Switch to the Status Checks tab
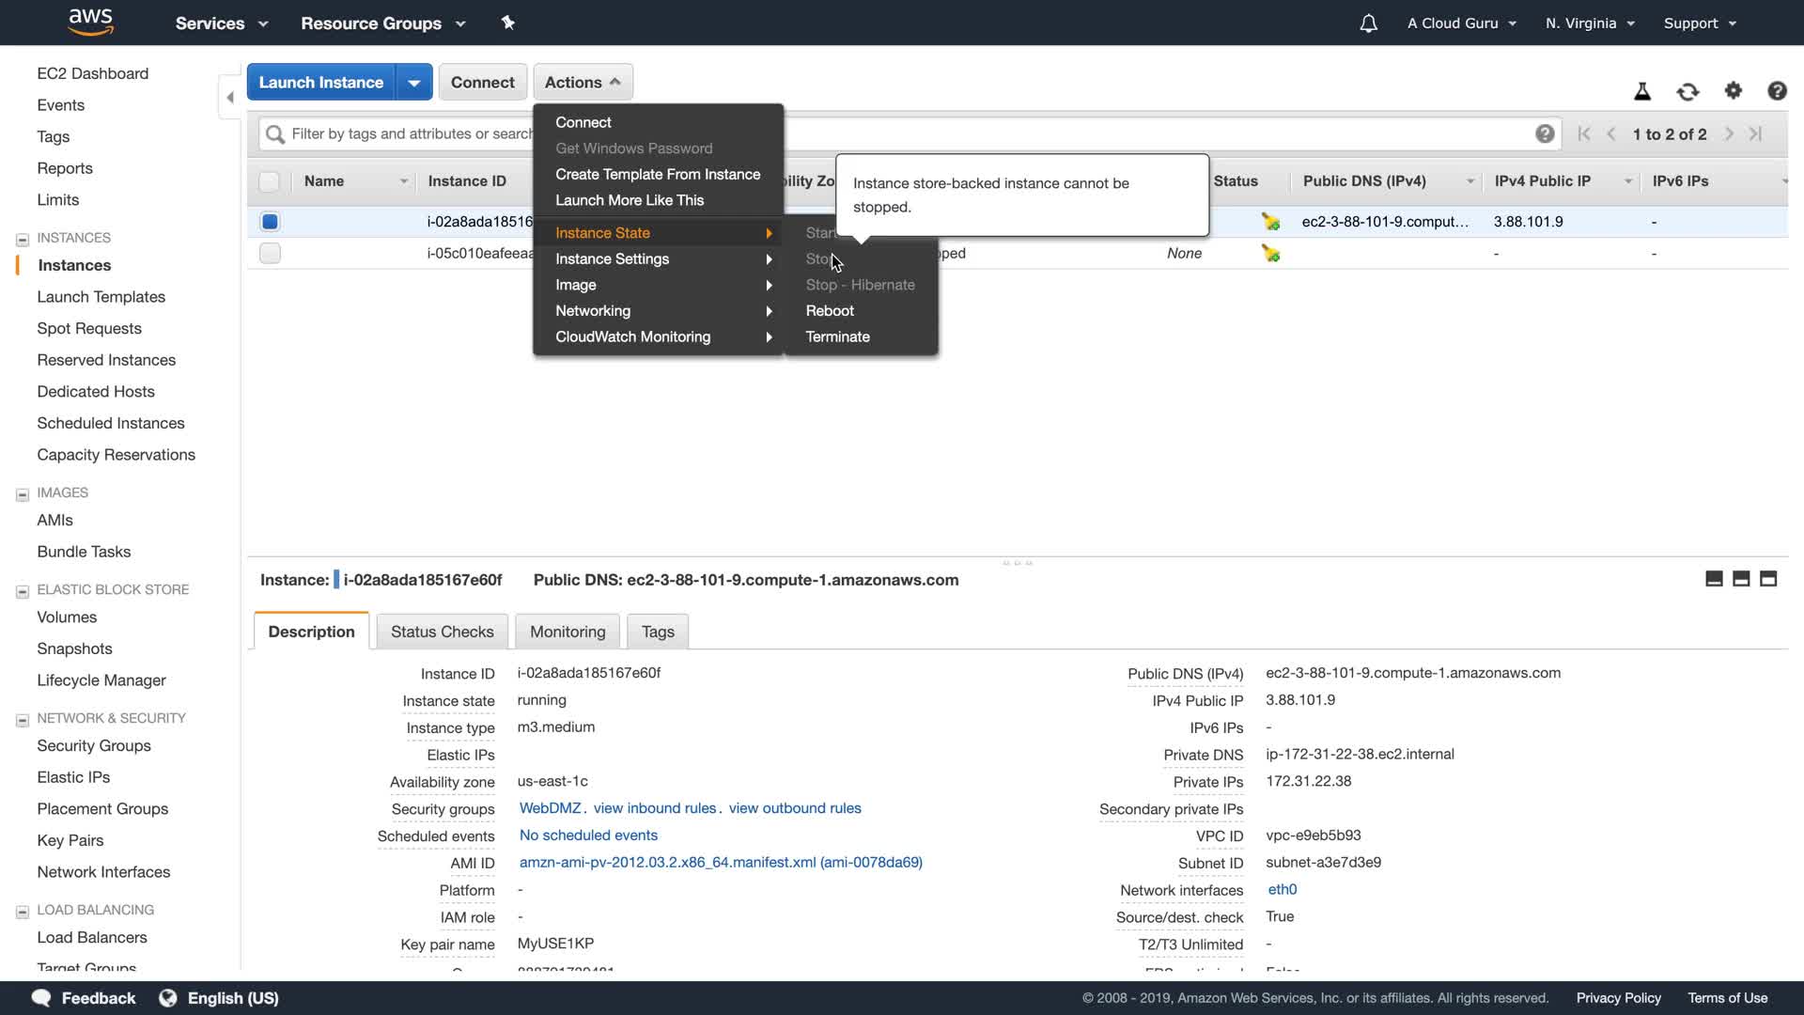Viewport: 1804px width, 1015px height. [442, 632]
